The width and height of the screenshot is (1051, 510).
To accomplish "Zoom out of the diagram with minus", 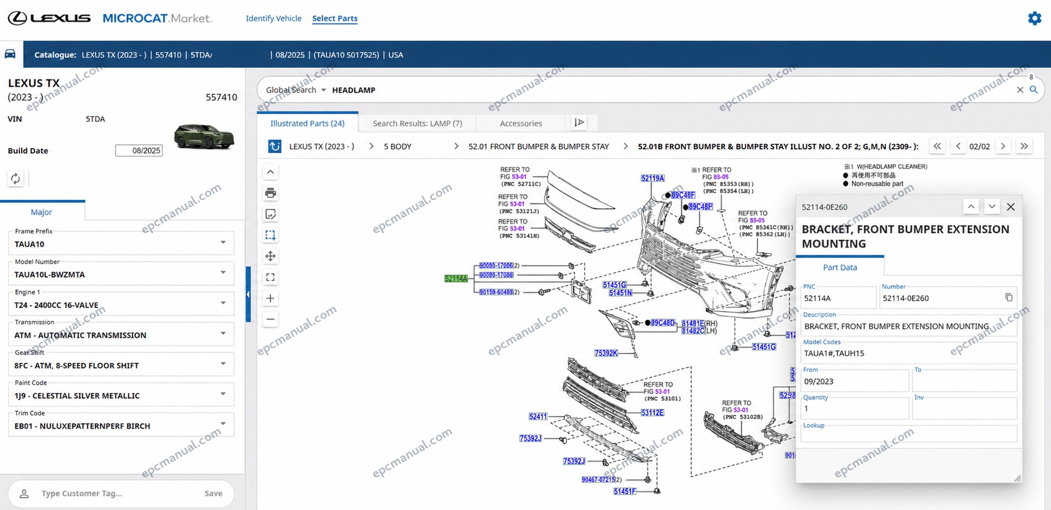I will 270,319.
